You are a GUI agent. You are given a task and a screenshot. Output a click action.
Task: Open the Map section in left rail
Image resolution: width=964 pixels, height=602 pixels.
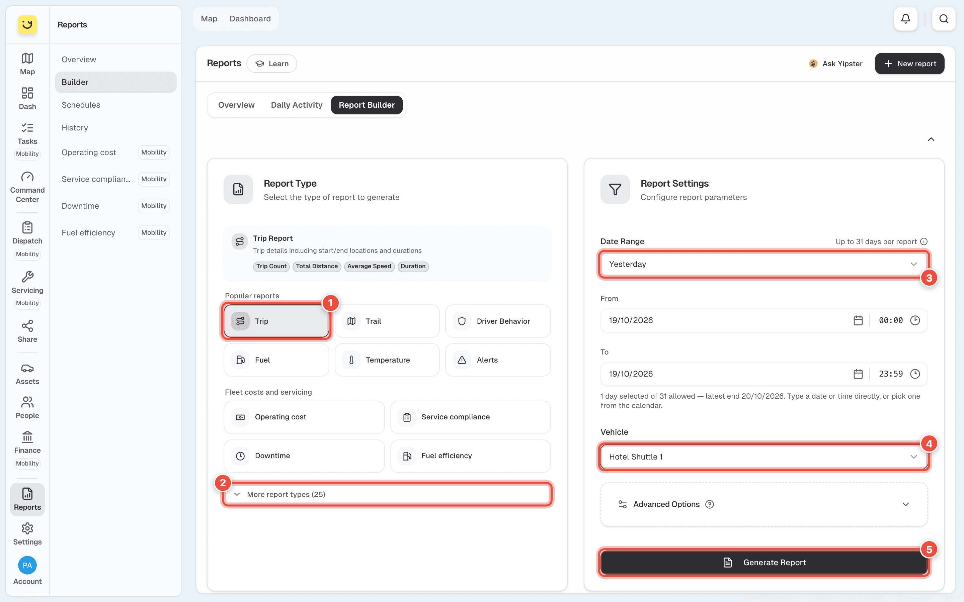[27, 64]
